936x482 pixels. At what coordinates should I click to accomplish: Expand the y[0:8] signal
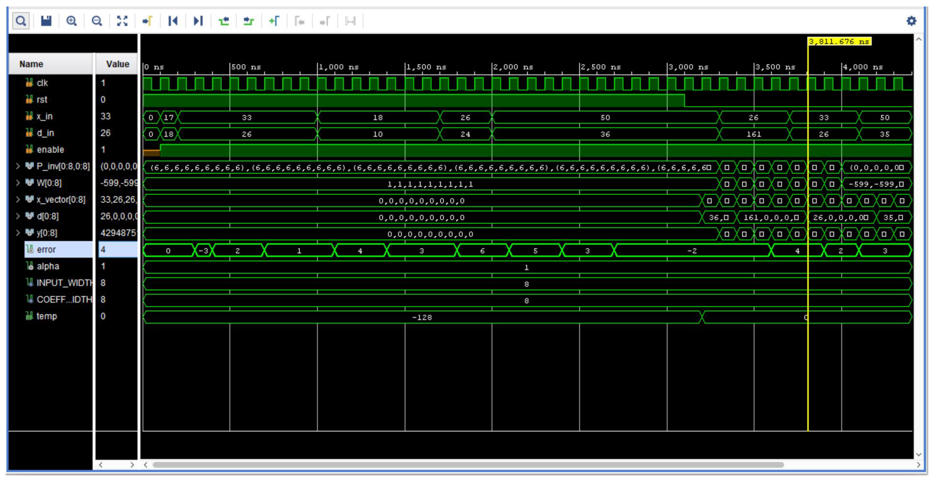coord(18,233)
